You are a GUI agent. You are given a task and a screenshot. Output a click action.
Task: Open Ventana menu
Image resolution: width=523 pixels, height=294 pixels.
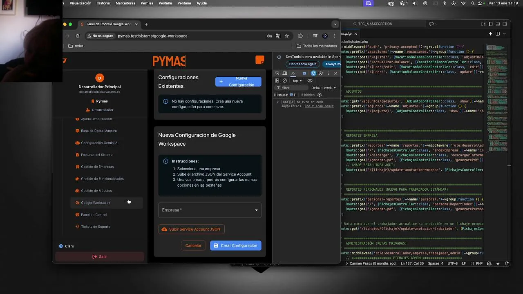pyautogui.click(x=184, y=3)
